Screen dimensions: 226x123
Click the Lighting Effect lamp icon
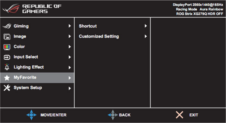(7, 67)
